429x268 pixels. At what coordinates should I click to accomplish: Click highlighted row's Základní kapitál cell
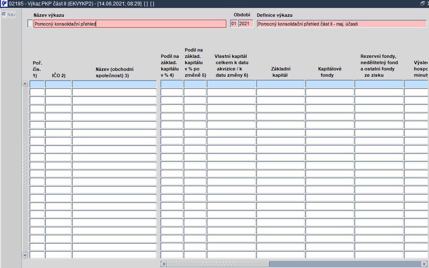(x=280, y=84)
